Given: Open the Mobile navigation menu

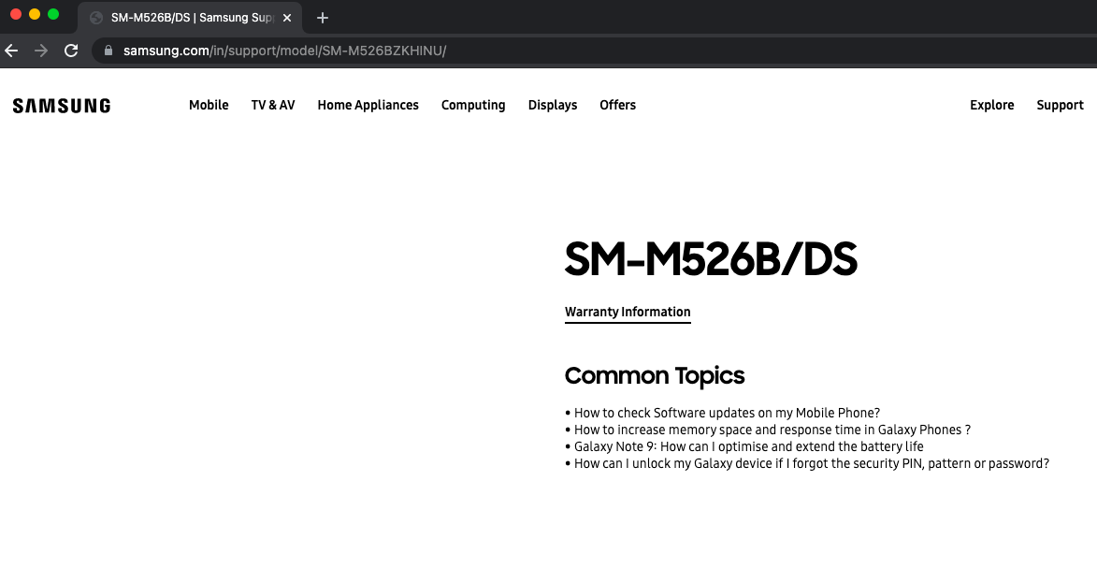Looking at the screenshot, I should pos(208,105).
